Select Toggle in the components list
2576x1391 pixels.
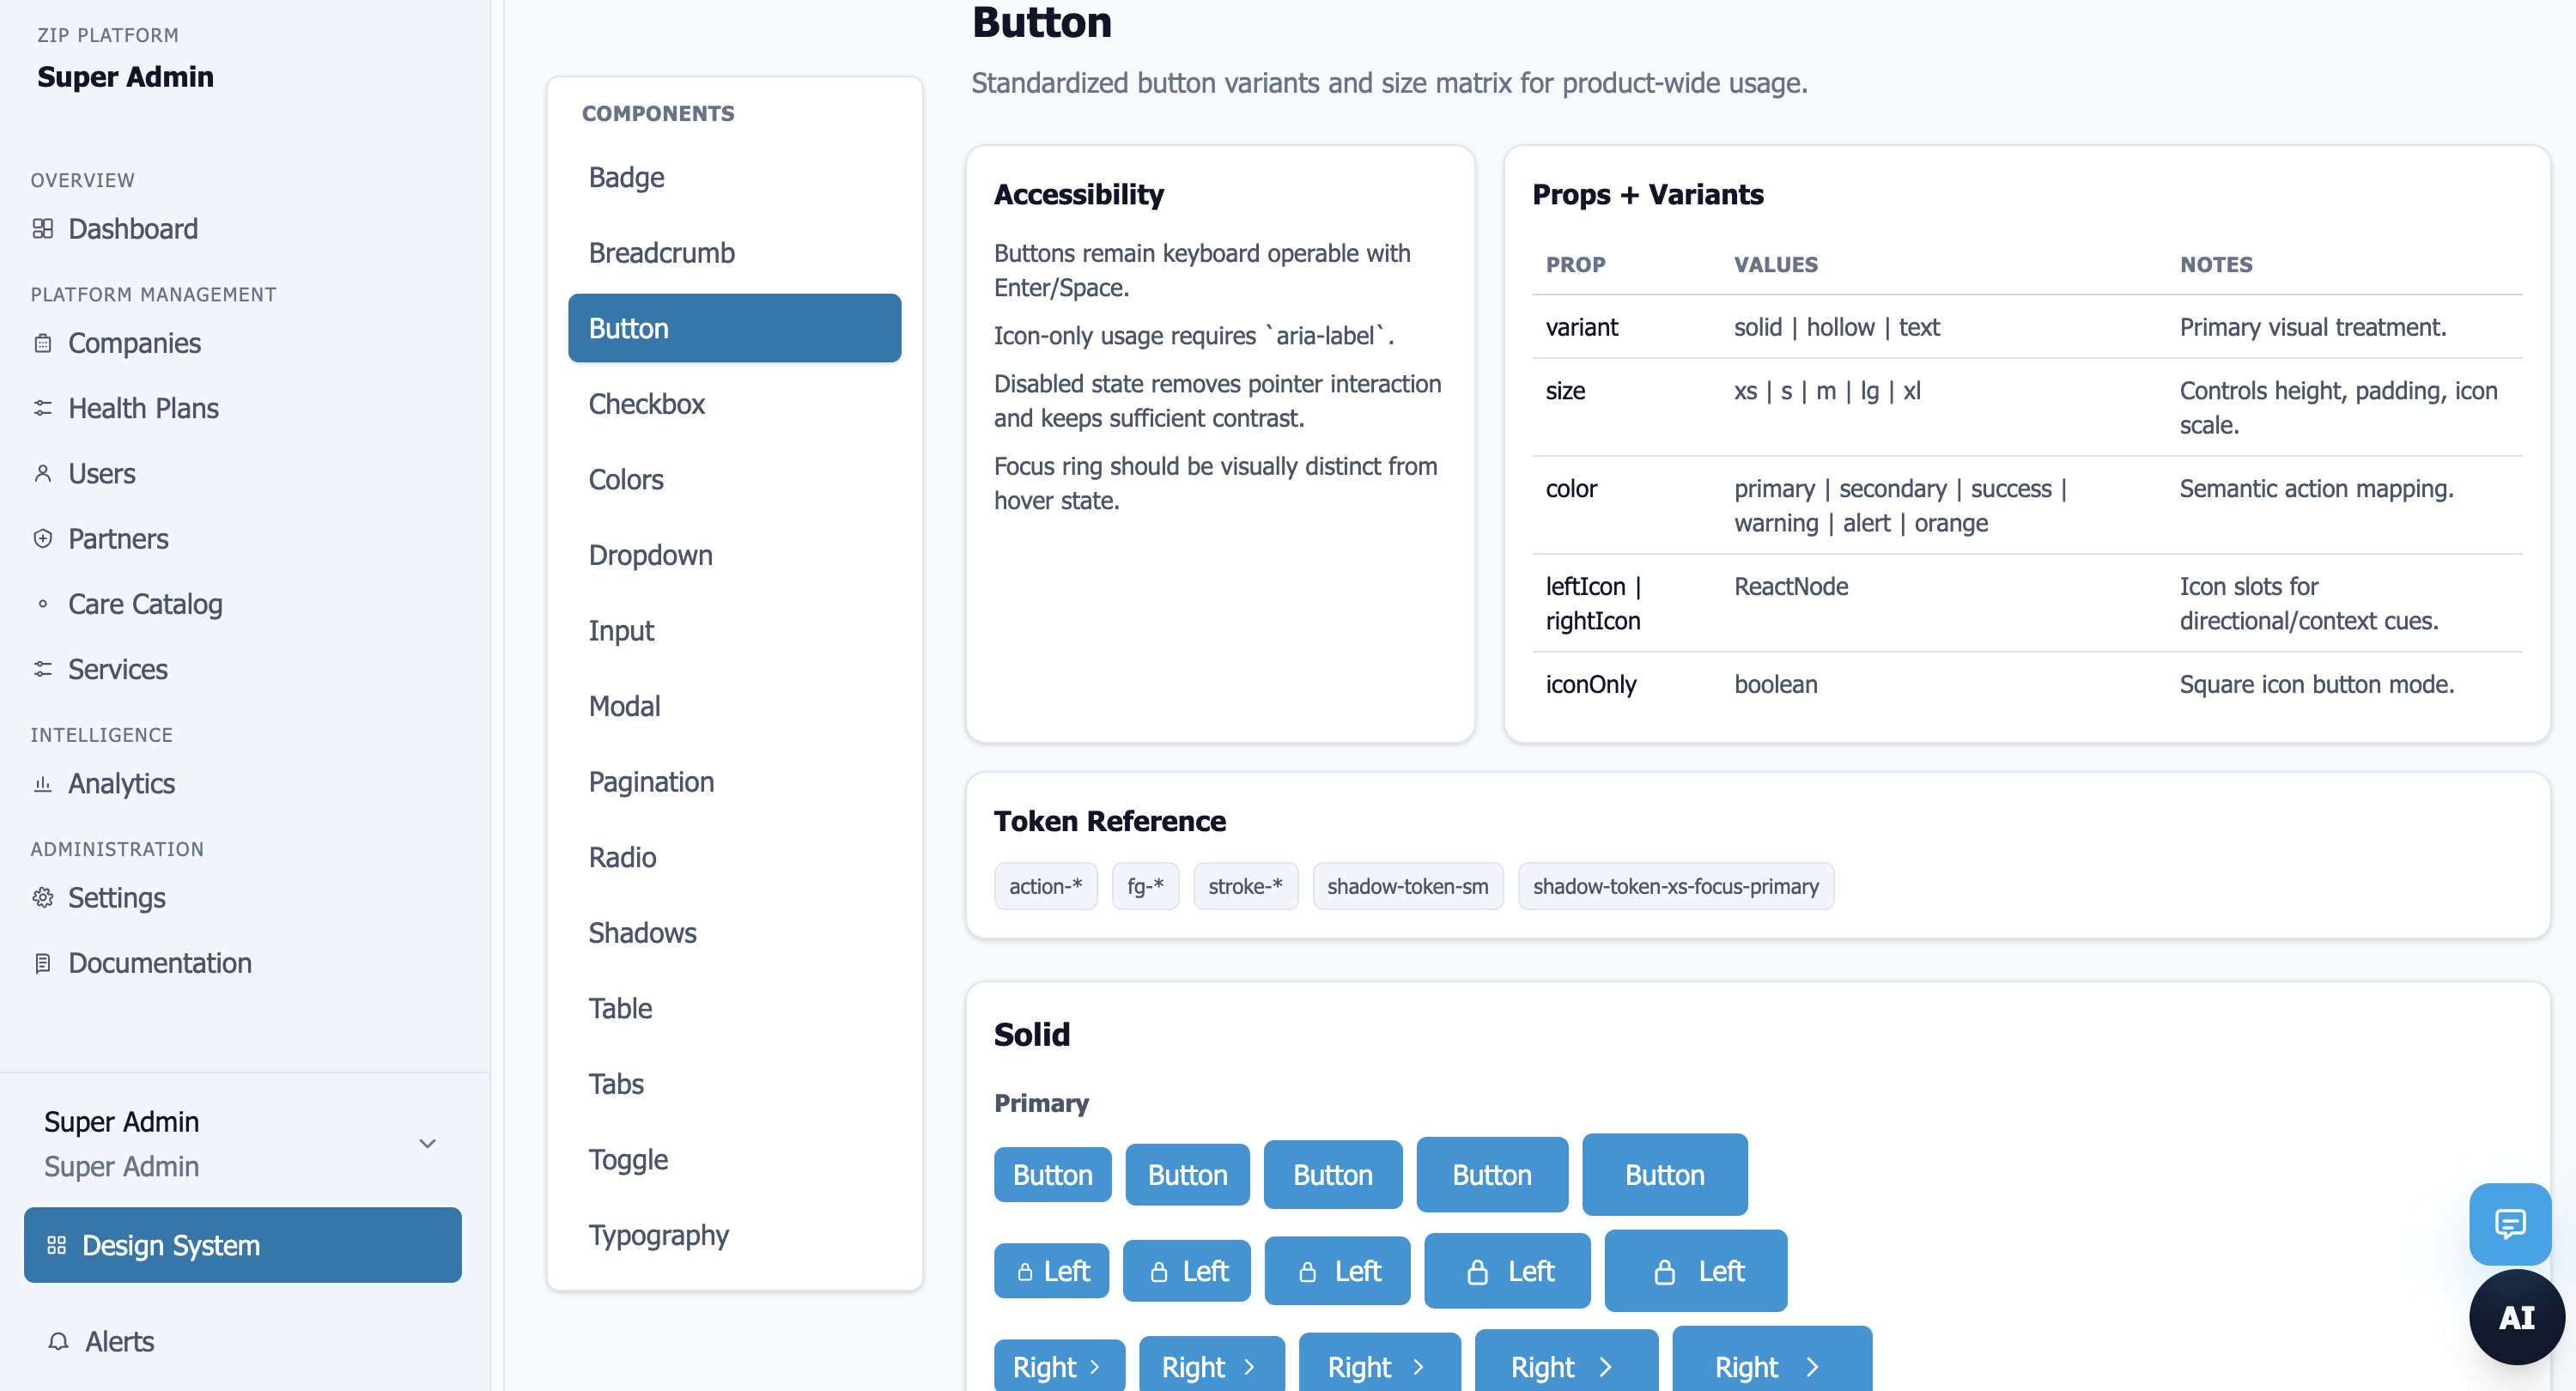coord(627,1159)
